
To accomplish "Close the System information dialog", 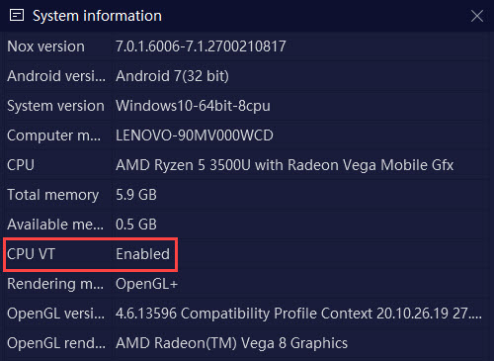I will (477, 16).
